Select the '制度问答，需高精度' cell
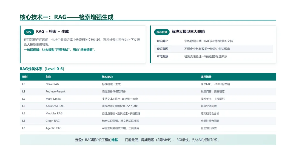The image size is (296, 166). (213, 91)
